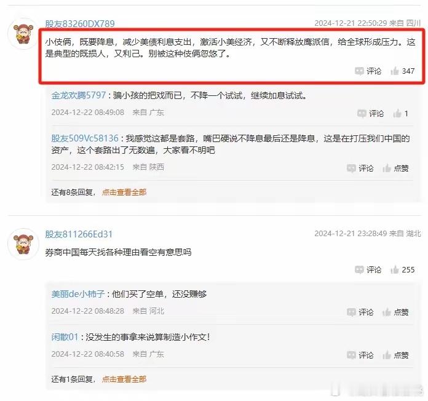Expand all 8 remaining replies
The width and height of the screenshot is (428, 401).
[x=124, y=192]
